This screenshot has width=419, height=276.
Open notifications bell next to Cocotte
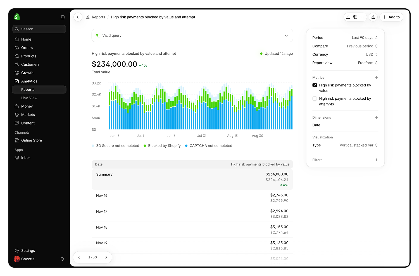(x=62, y=259)
